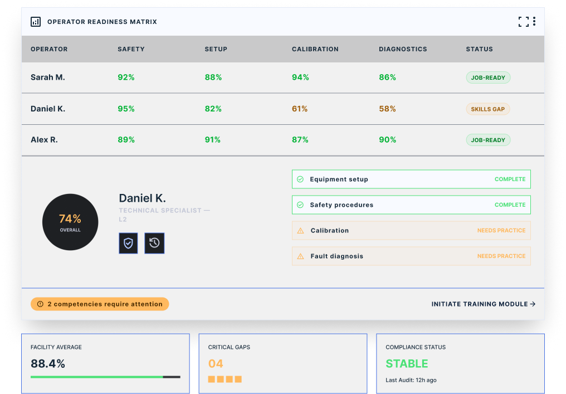Open the Equipment setup competency row

[411, 179]
